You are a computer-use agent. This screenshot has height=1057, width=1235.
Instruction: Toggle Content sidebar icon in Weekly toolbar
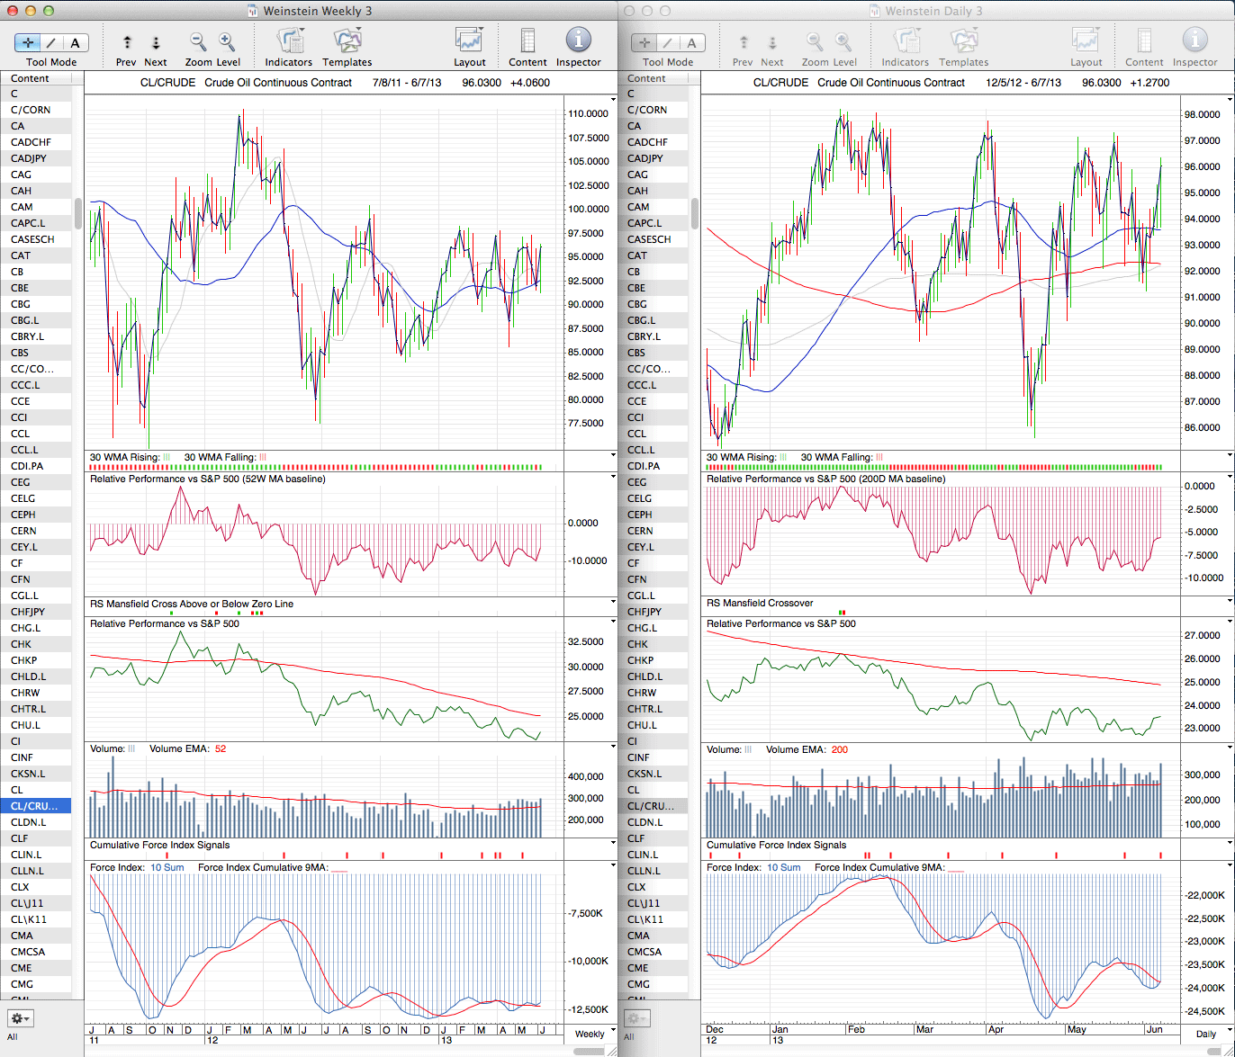point(527,41)
